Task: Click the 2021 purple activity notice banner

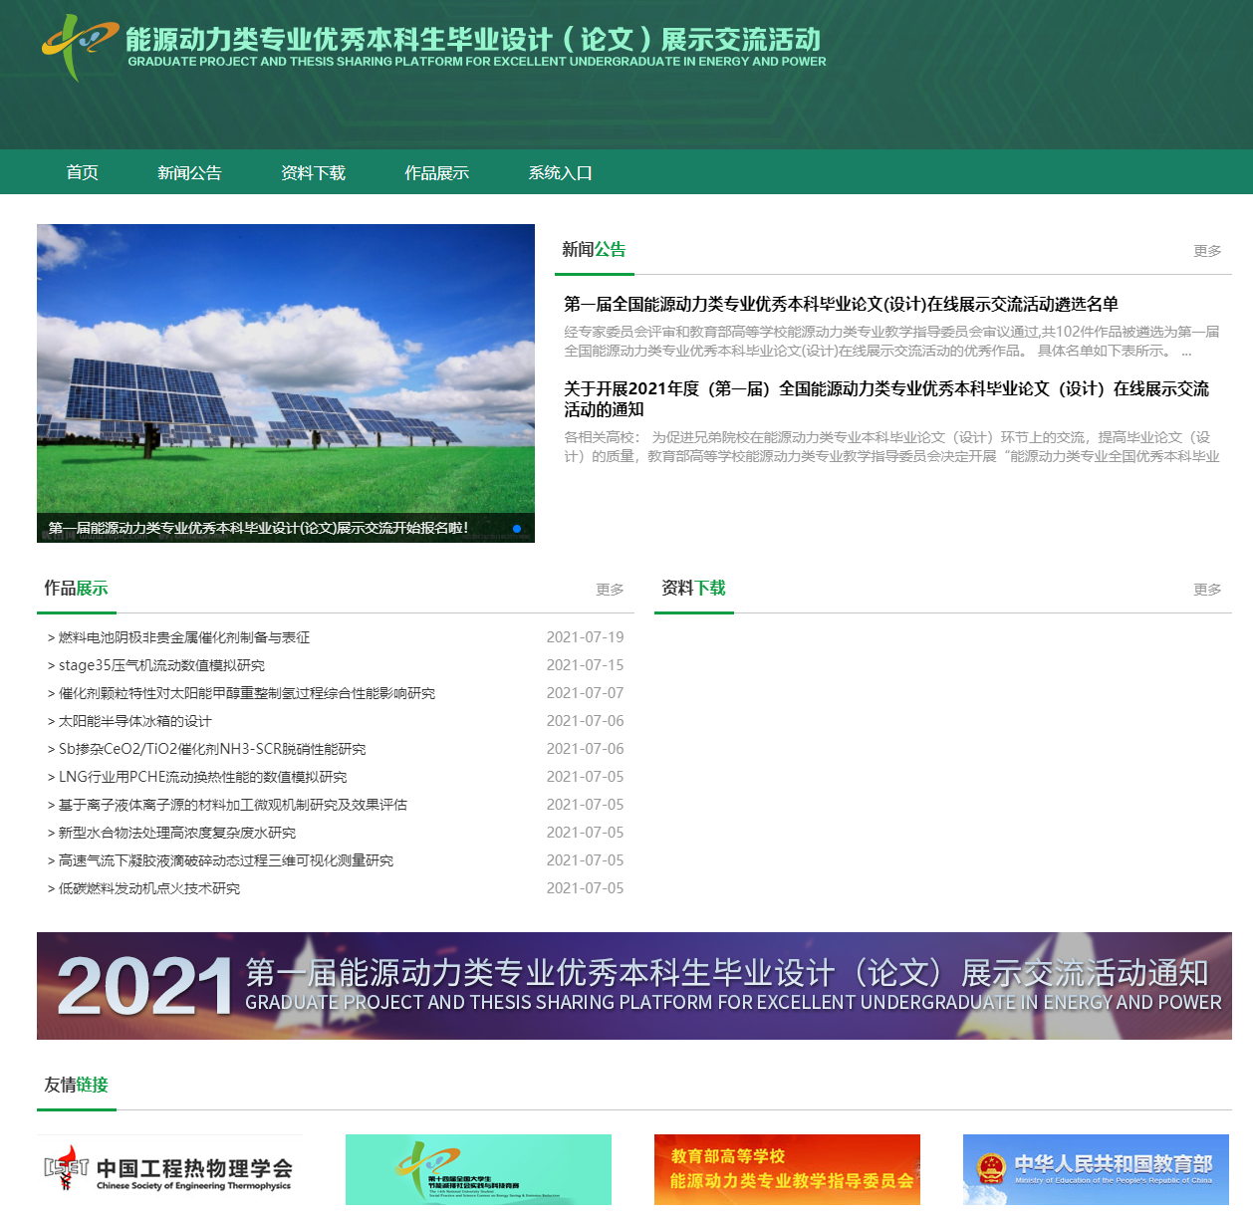Action: (x=633, y=986)
